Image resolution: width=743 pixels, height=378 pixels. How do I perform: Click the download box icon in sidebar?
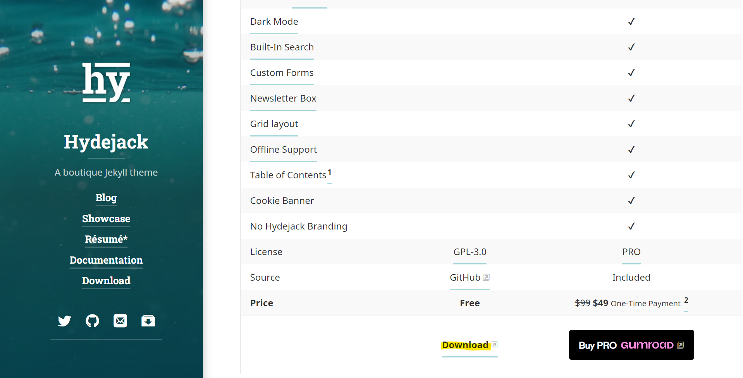(x=148, y=321)
